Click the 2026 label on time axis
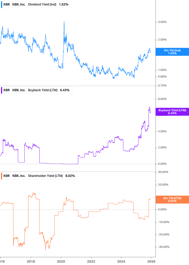Viewport: 189px width, 265px height. (x=151, y=262)
